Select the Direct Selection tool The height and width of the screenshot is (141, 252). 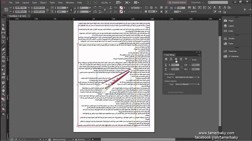[x=3, y=25]
